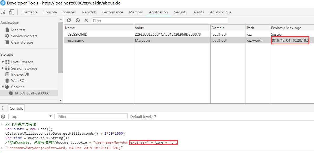314x153 pixels.
Task: Activate the inspect element picker icon
Action: click(x=3, y=12)
